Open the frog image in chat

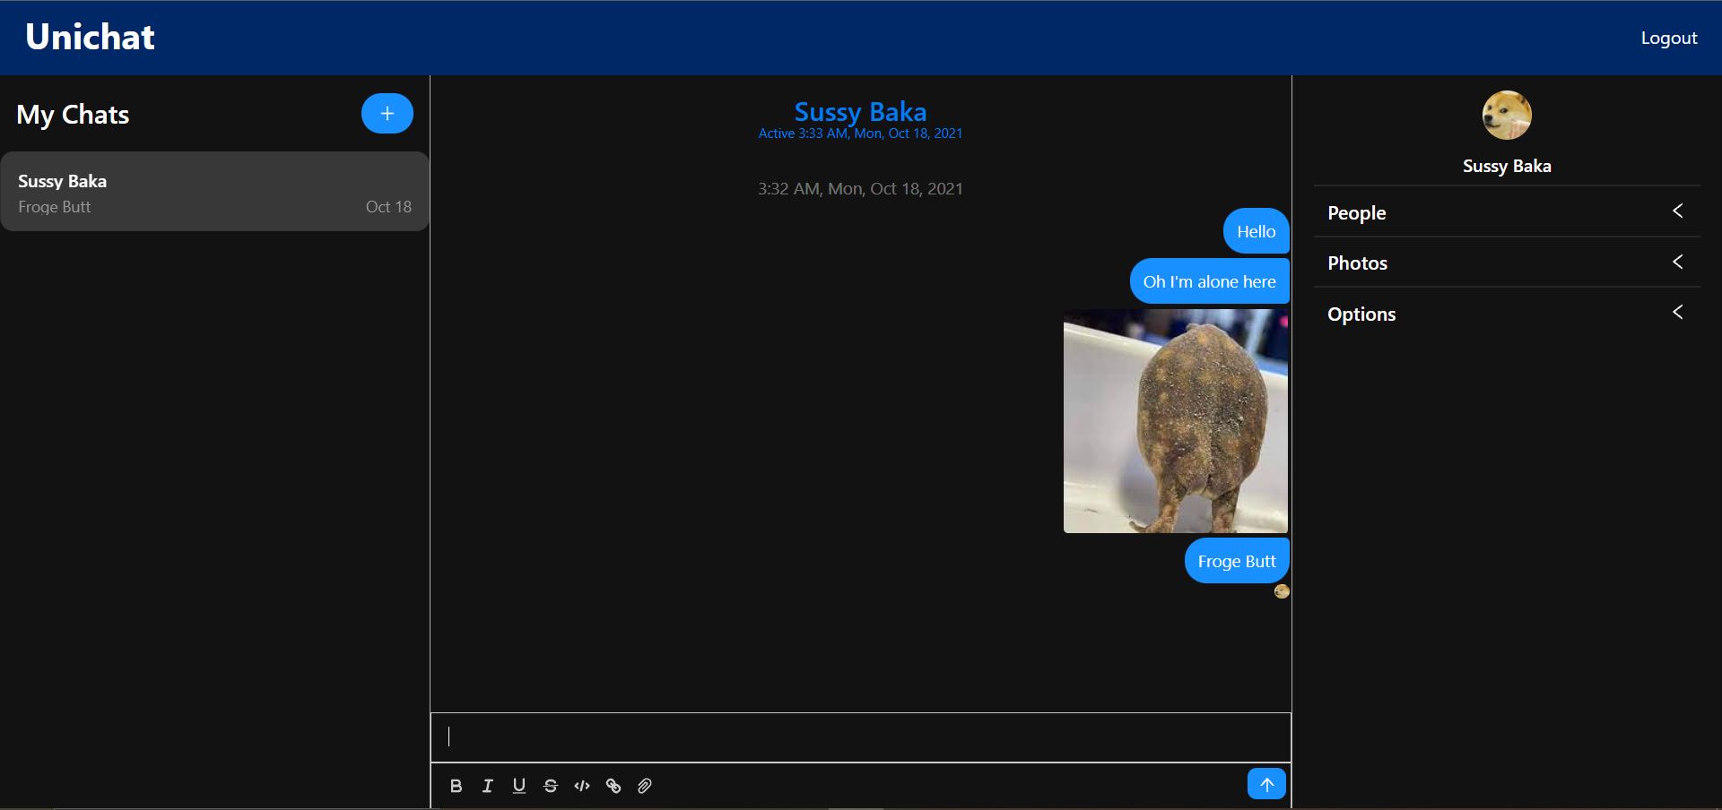[x=1175, y=421]
